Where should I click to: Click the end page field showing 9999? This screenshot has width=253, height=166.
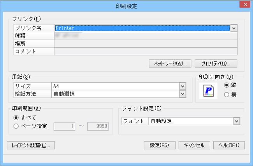click(98, 126)
